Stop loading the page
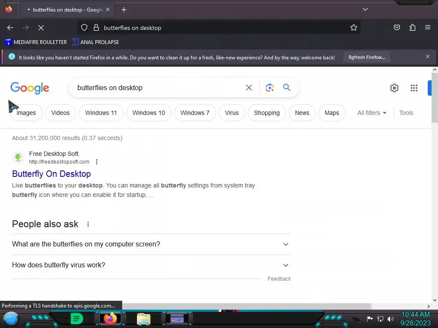Screen dimensions: 438x328 coord(41,28)
